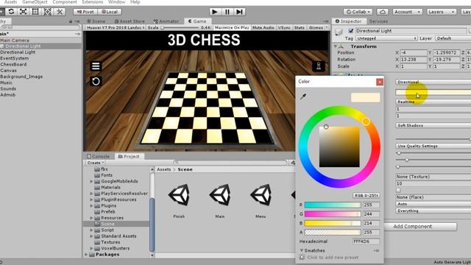Toggle Pivot handle position

85,12
